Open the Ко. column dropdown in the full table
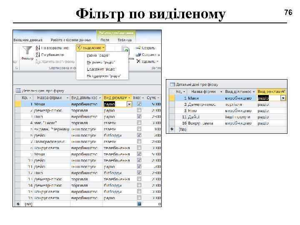Screen dimensions: 300x225 [x=30, y=98]
